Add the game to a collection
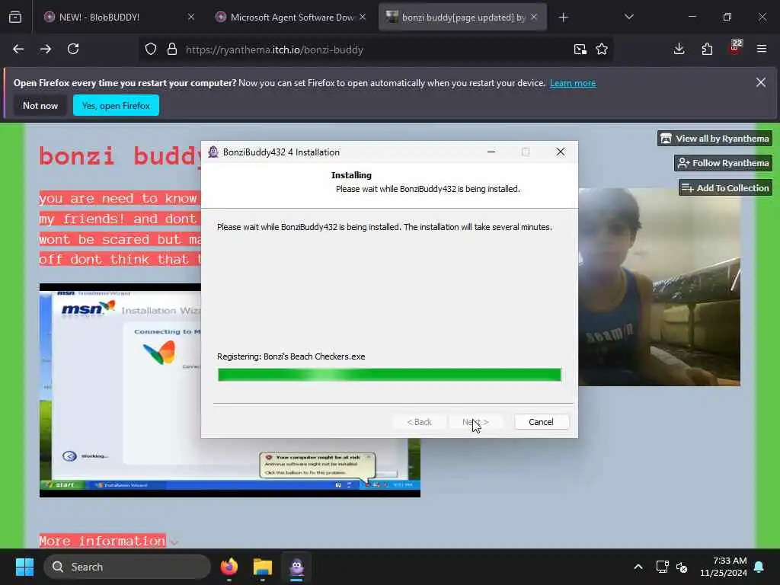The image size is (780, 585). click(725, 188)
